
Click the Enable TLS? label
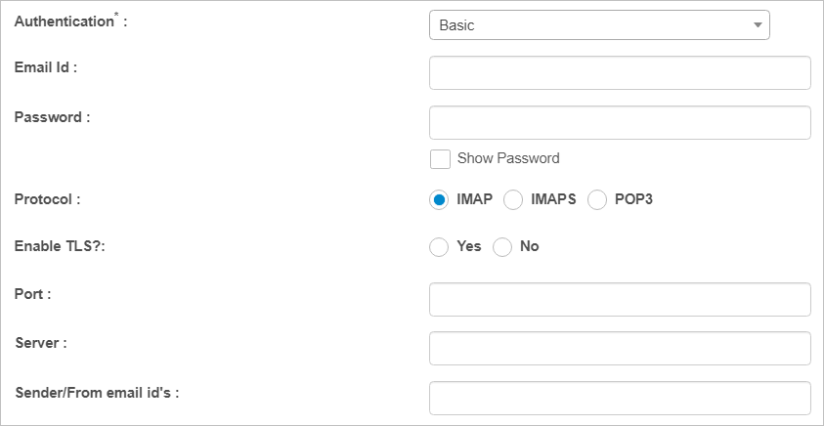click(60, 246)
